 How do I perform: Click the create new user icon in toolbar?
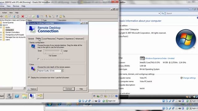click(46, 16)
